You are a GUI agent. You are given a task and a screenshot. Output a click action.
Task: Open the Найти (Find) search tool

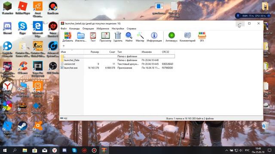pyautogui.click(x=129, y=37)
